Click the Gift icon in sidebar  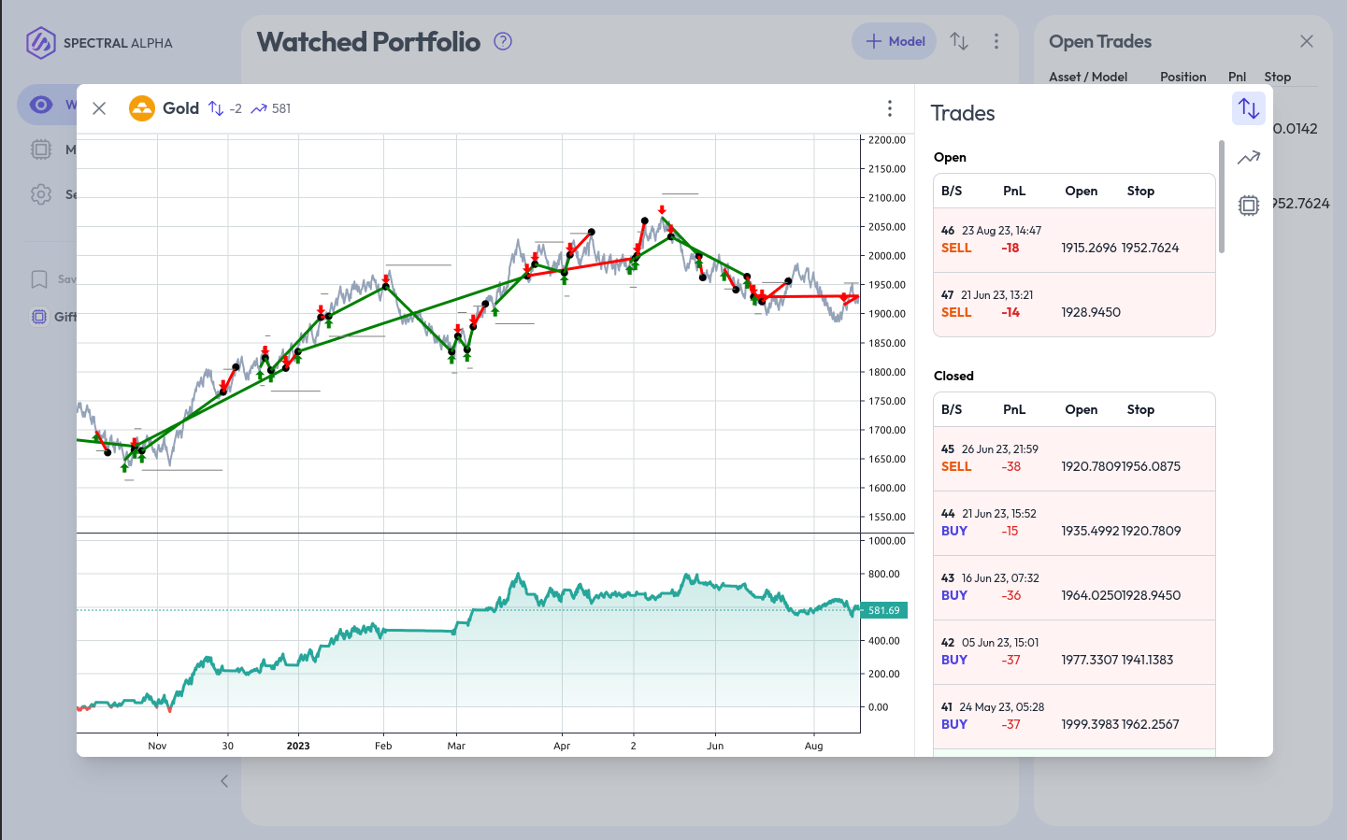pos(39,317)
